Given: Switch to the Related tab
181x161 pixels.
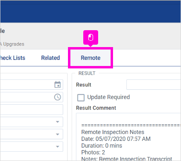Looking at the screenshot, I should [x=50, y=58].
